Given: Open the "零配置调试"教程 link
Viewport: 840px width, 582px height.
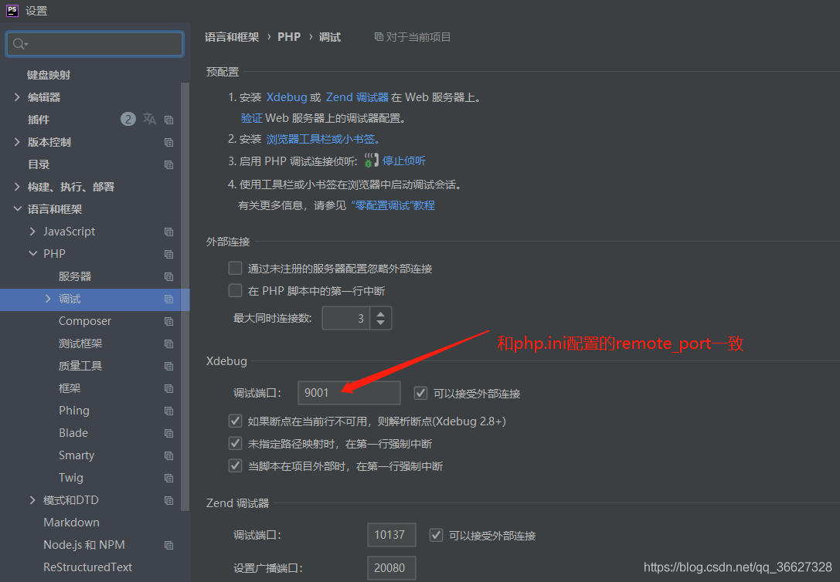Looking at the screenshot, I should [393, 205].
